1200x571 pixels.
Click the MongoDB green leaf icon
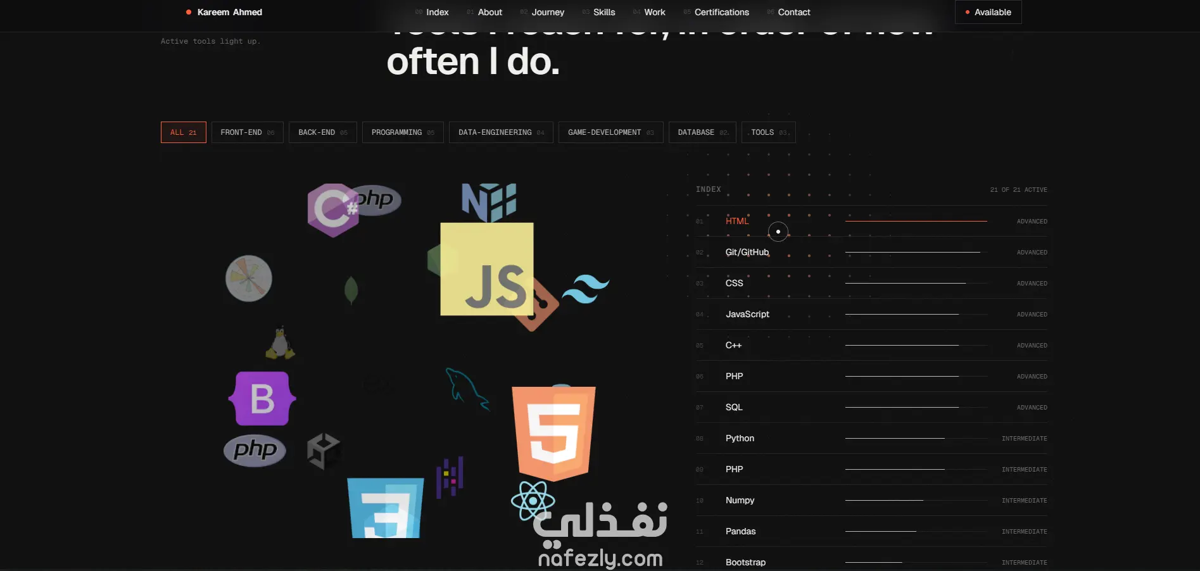pos(351,291)
